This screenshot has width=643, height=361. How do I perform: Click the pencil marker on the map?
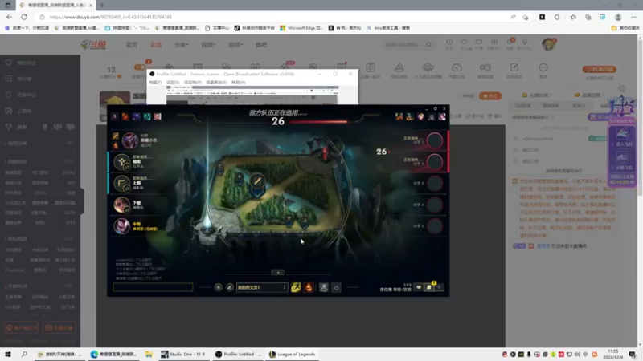(257, 180)
